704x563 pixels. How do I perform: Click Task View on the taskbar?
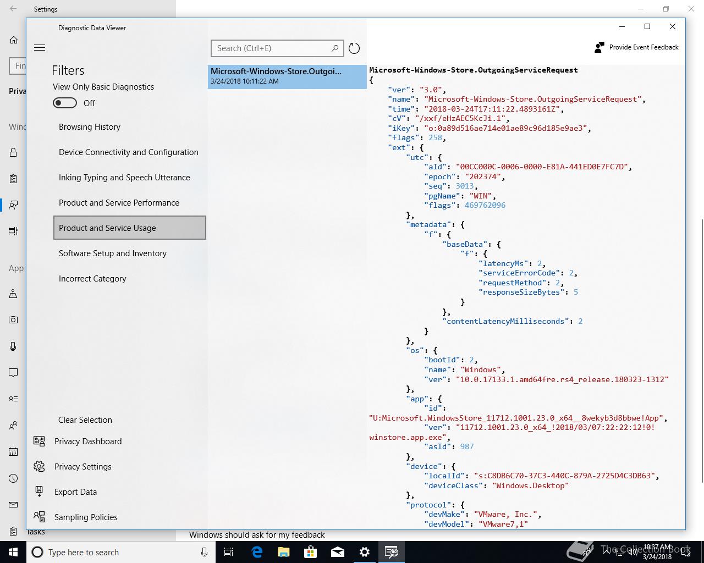(229, 552)
